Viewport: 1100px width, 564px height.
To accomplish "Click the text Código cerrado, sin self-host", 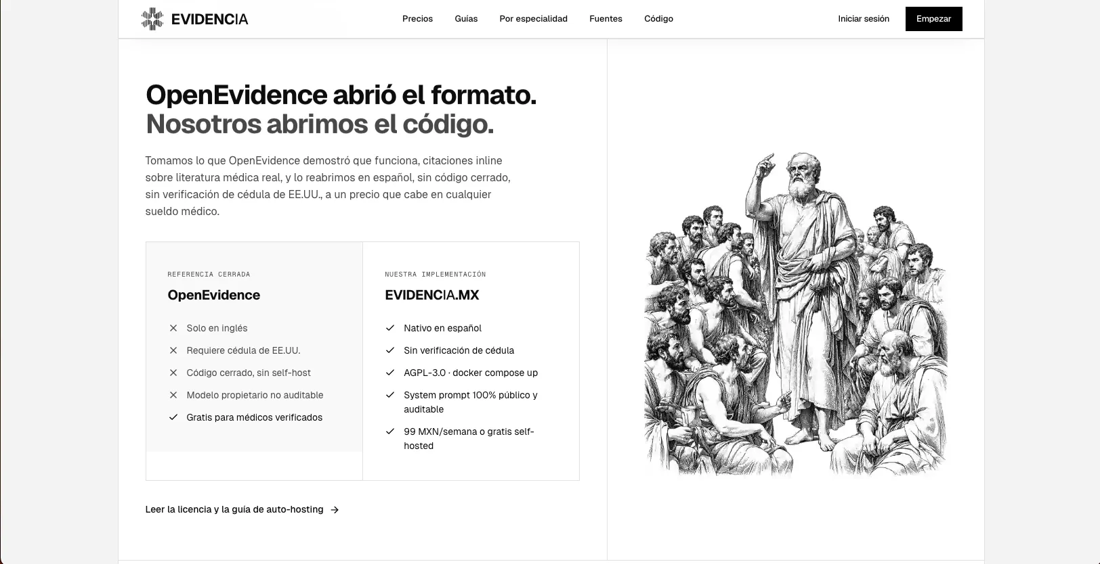I will [249, 373].
